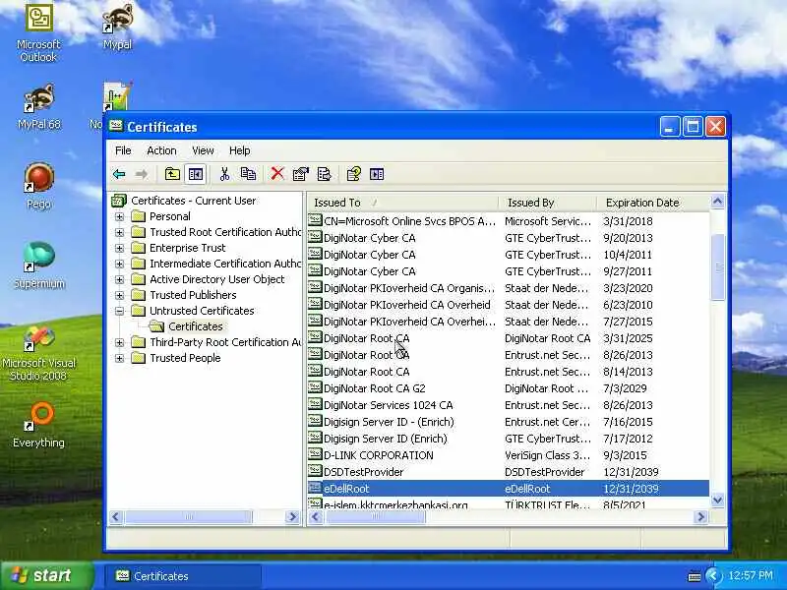Select the Microsoft Visual Studio 2008 icon
The image size is (787, 590).
(38, 353)
